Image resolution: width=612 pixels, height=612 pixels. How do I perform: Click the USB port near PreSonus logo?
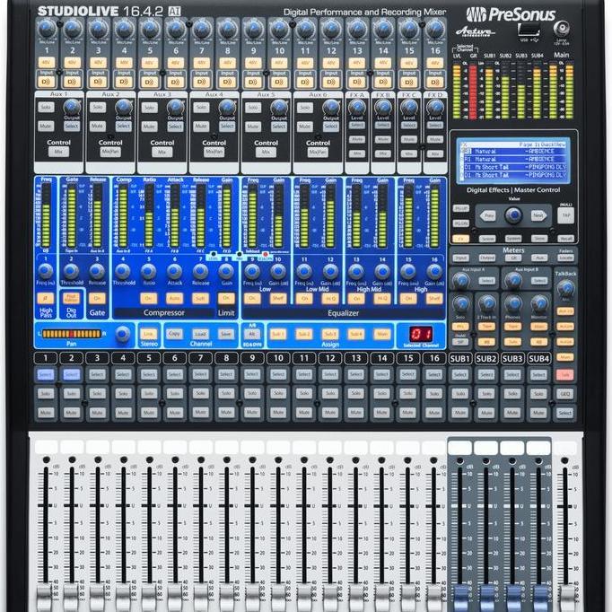529,30
